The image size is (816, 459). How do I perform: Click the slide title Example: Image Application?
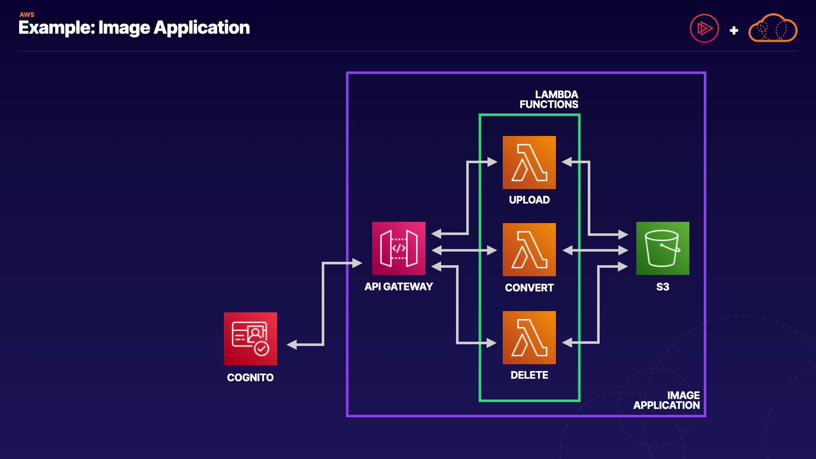coord(134,28)
